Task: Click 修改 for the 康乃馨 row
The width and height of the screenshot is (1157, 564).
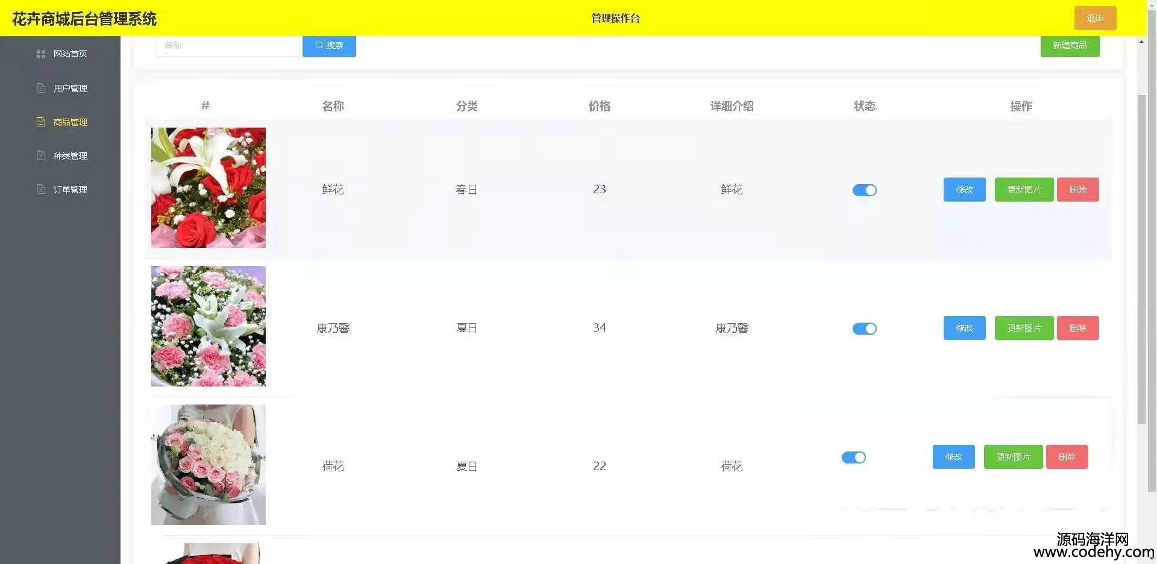Action: (x=964, y=328)
